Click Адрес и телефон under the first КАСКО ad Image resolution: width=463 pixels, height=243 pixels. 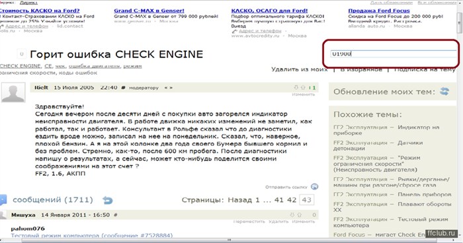pos(26,26)
